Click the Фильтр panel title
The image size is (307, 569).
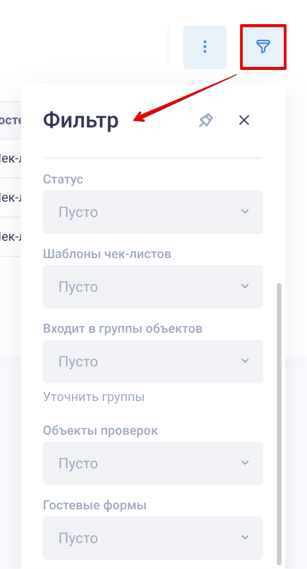tap(81, 121)
